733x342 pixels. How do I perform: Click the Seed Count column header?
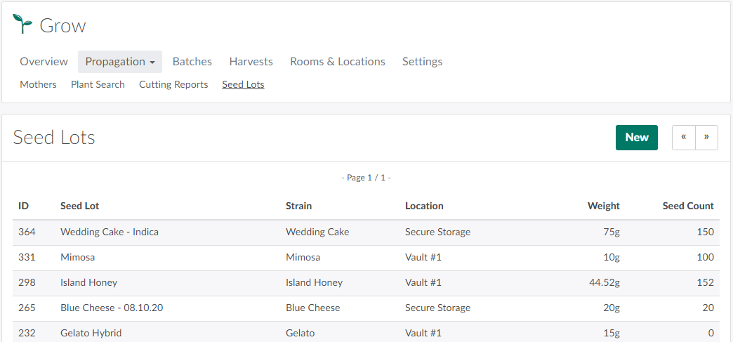(687, 206)
